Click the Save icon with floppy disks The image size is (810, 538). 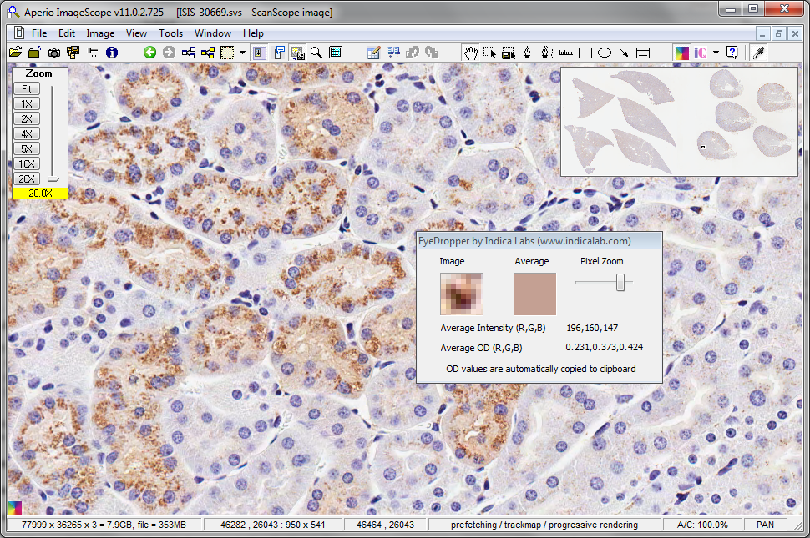coord(73,52)
